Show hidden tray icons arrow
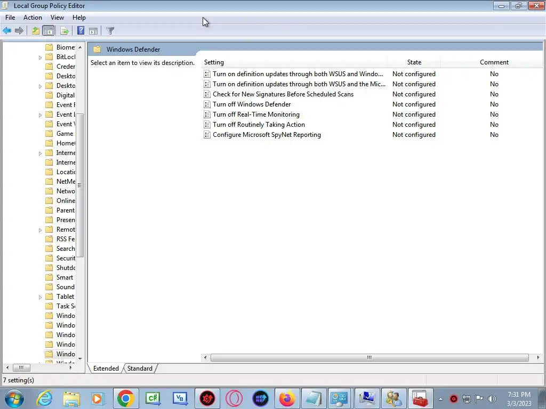 pos(440,399)
